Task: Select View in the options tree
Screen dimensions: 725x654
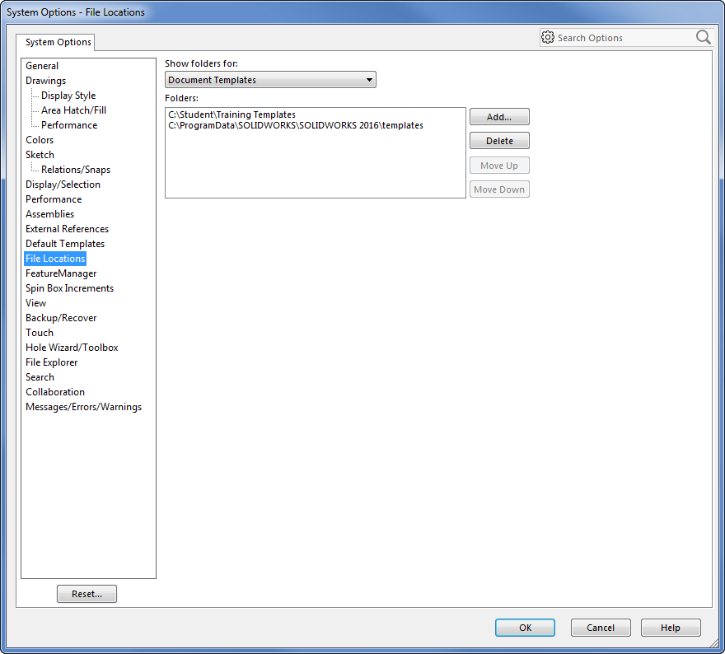Action: [x=36, y=303]
